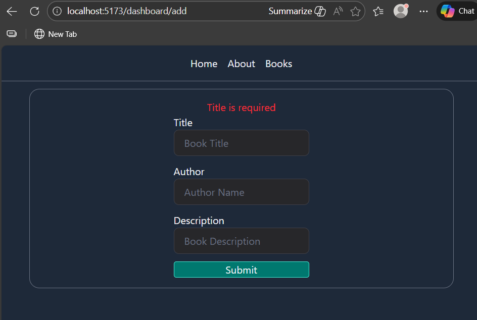Click the address bar URL localhost:5173/dashboard/add
Image resolution: width=477 pixels, height=320 pixels.
coord(127,11)
